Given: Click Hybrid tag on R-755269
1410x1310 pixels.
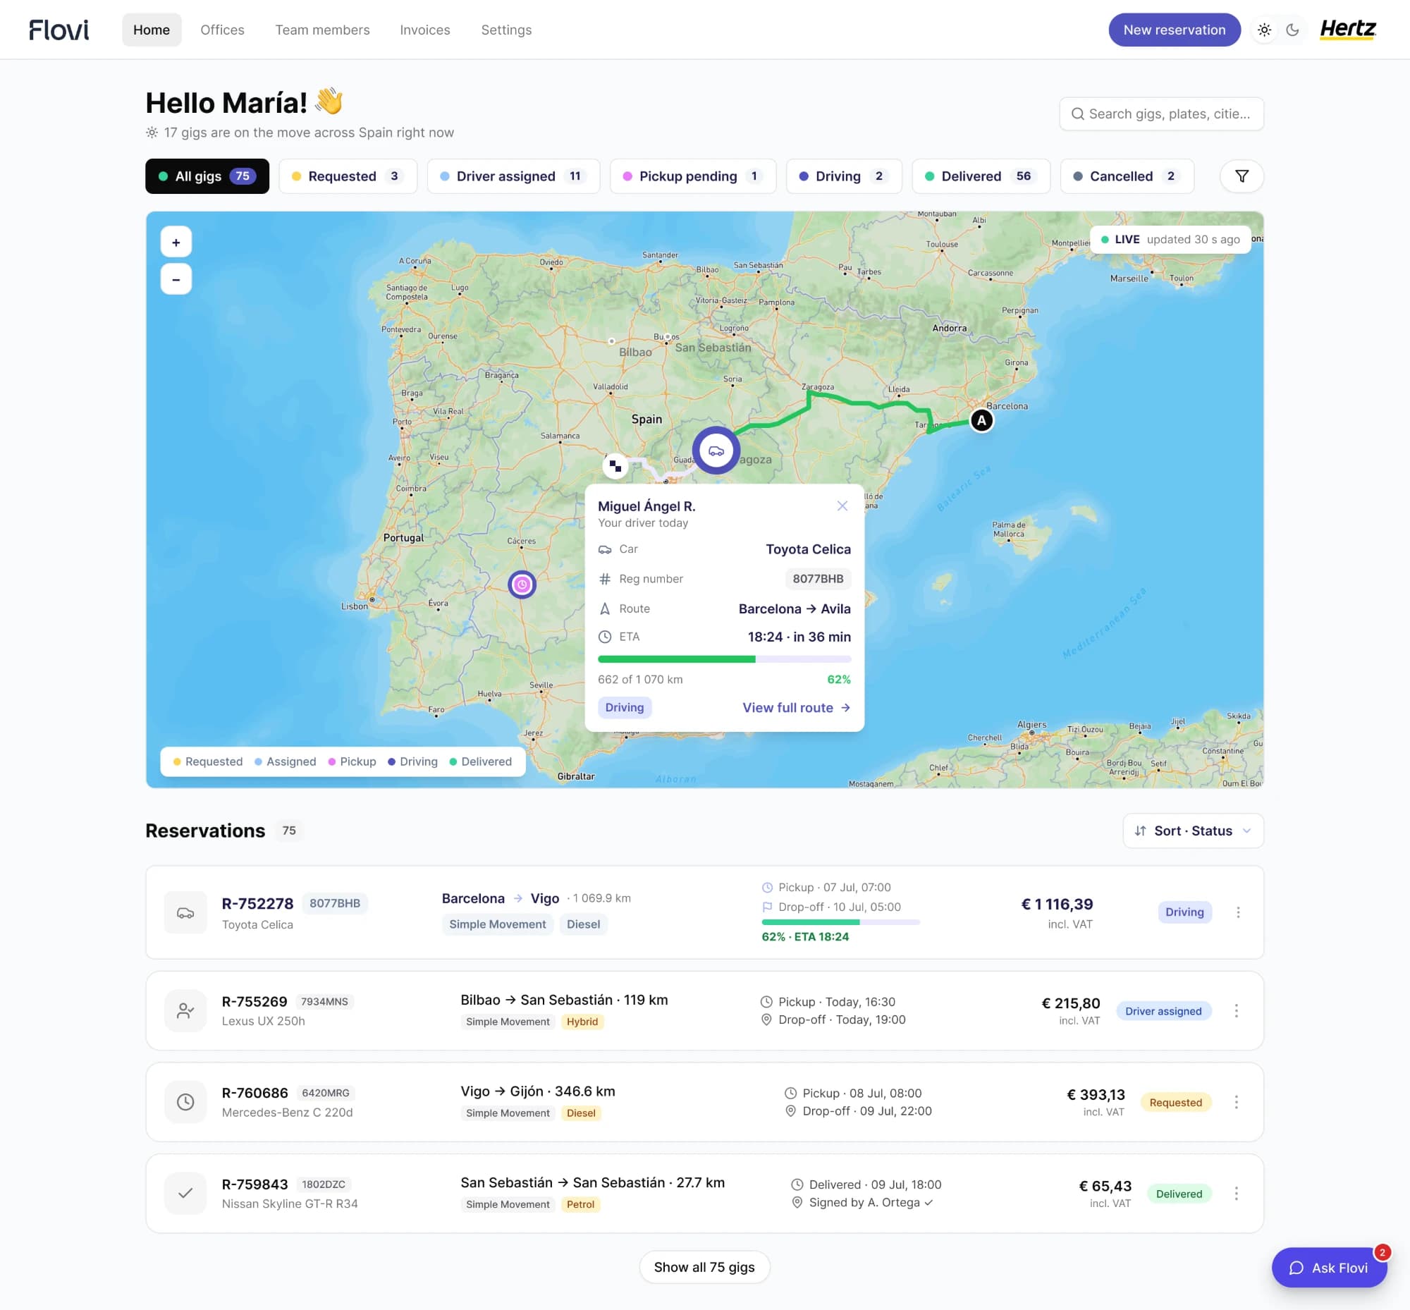Looking at the screenshot, I should point(582,1022).
